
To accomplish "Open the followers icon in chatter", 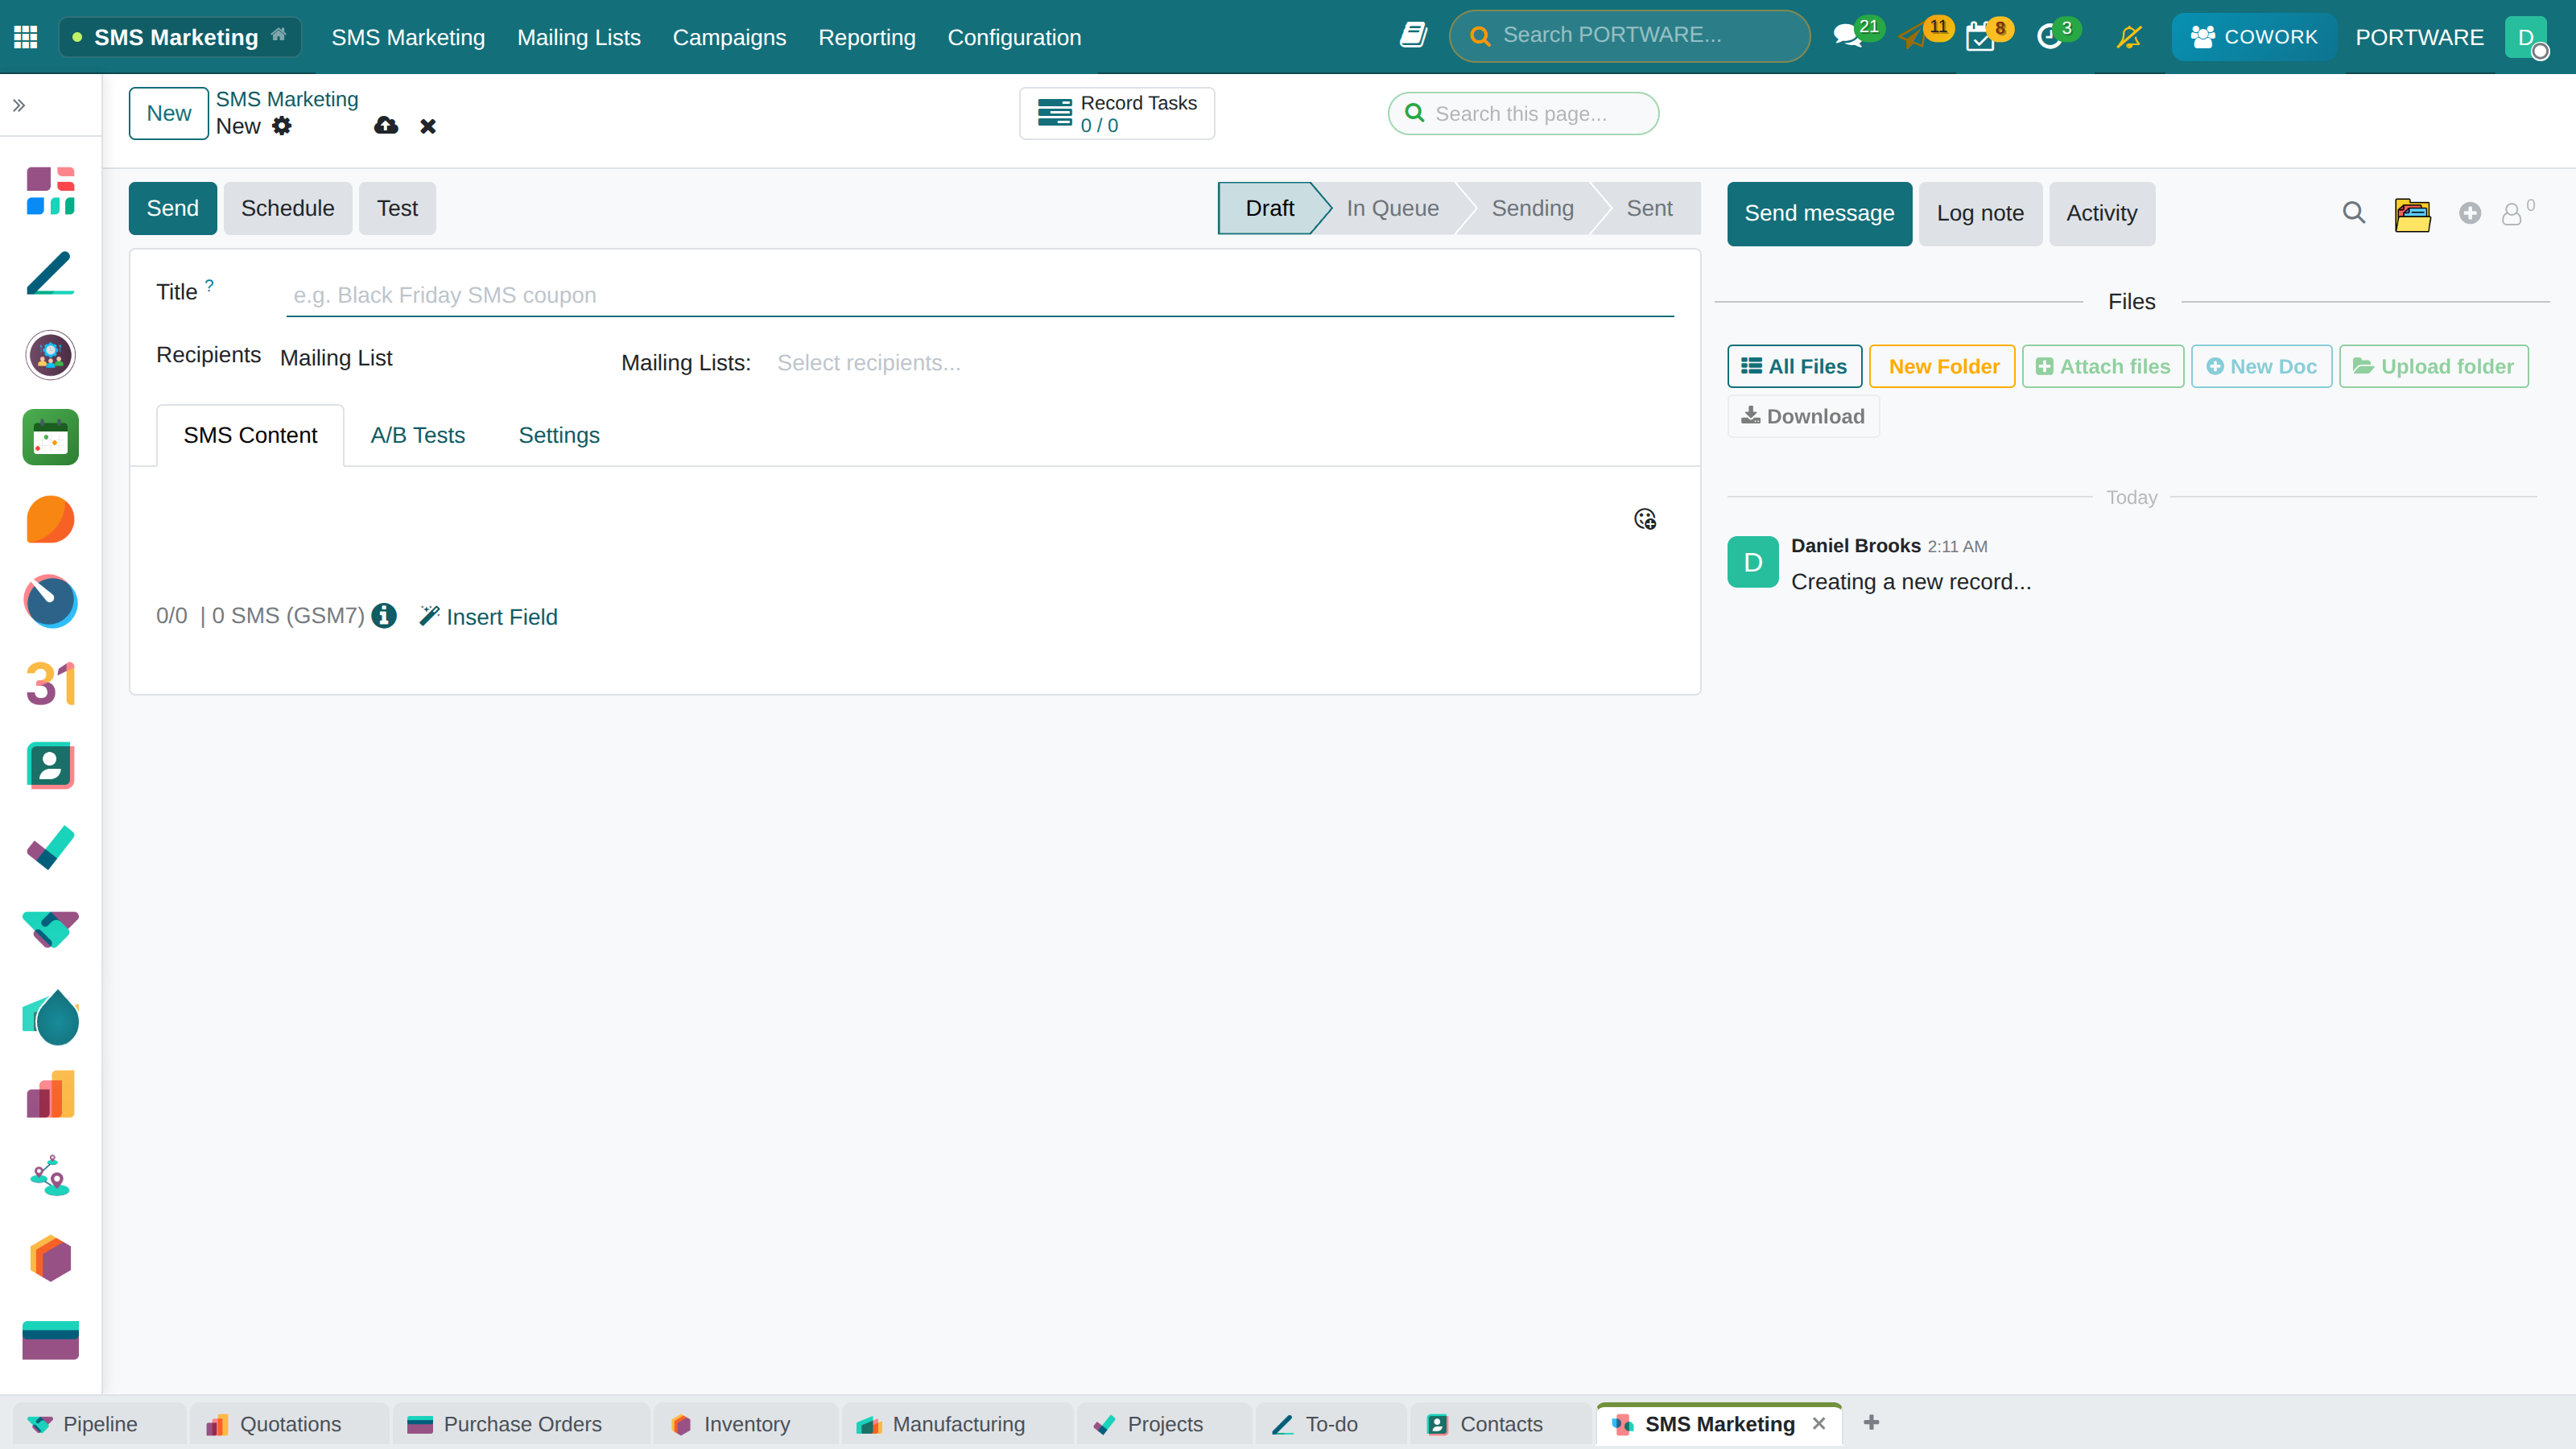I will 2513,214.
